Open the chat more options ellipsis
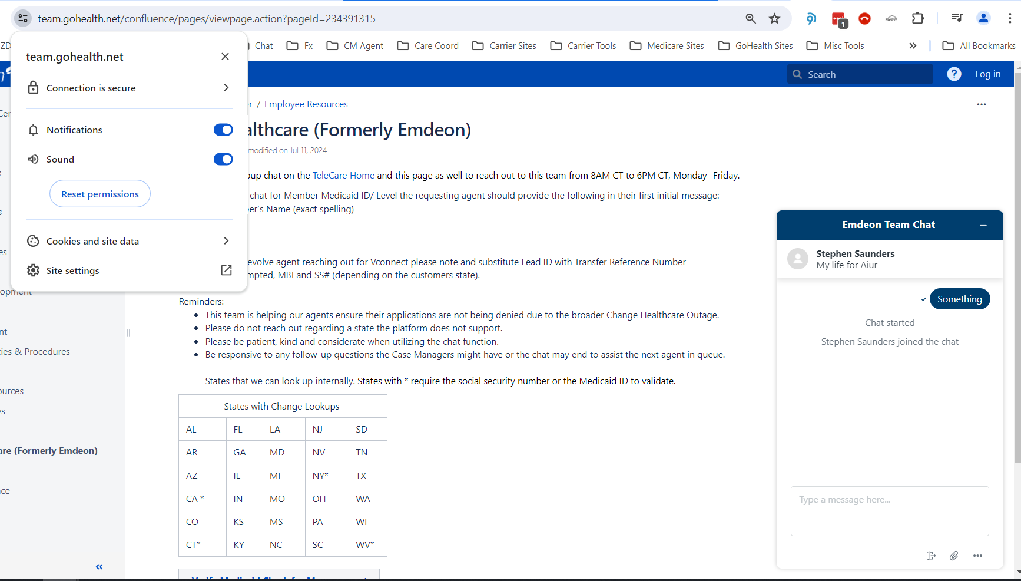 coord(977,556)
